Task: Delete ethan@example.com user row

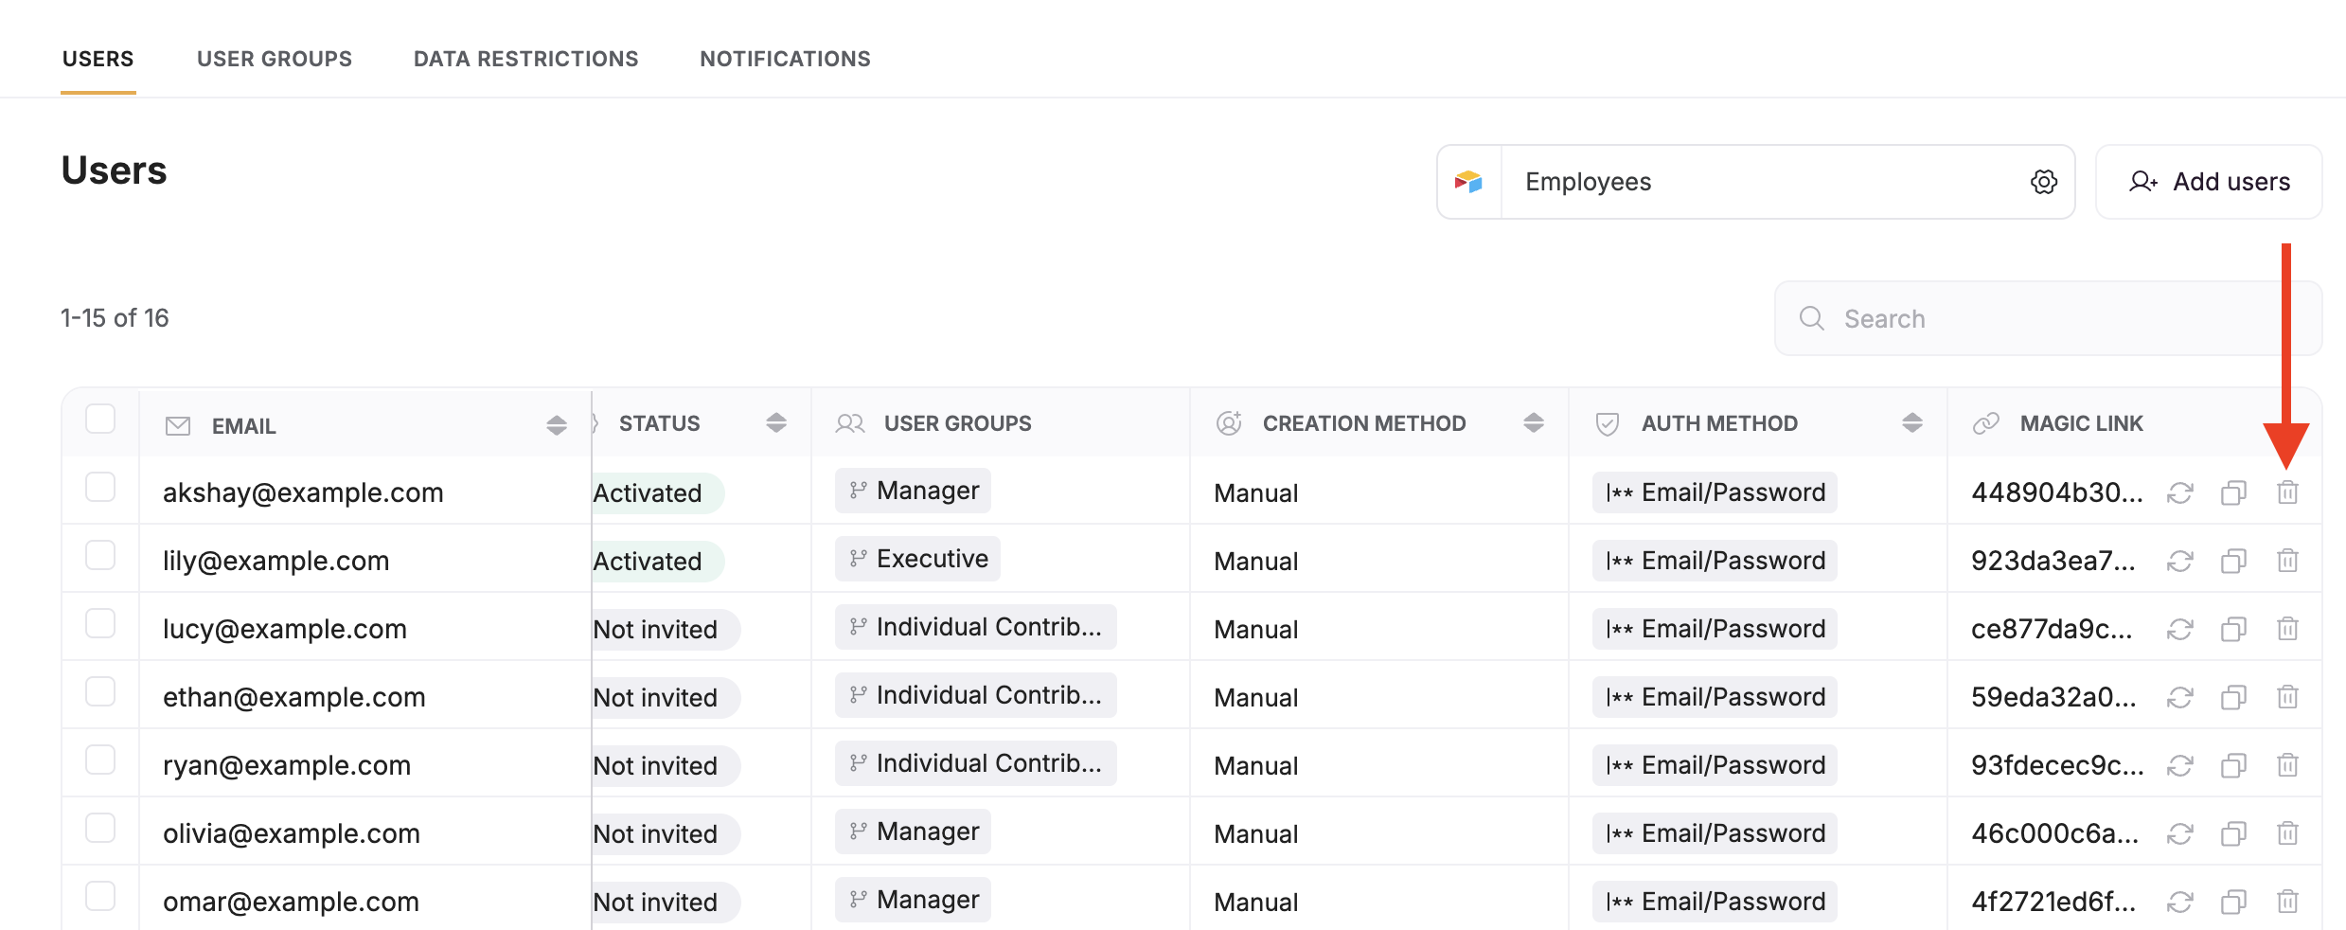Action: [x=2287, y=697]
